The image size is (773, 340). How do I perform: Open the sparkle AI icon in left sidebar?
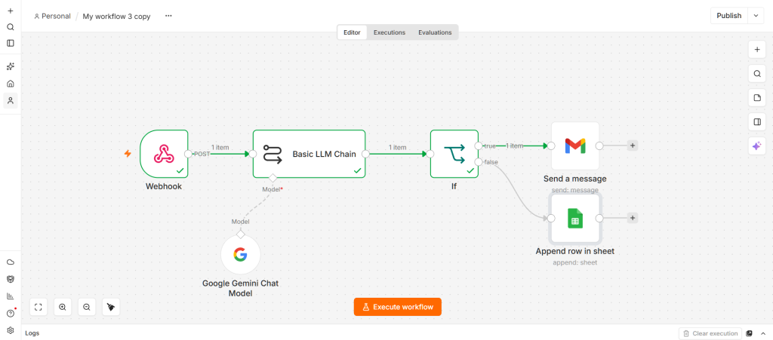pyautogui.click(x=11, y=66)
